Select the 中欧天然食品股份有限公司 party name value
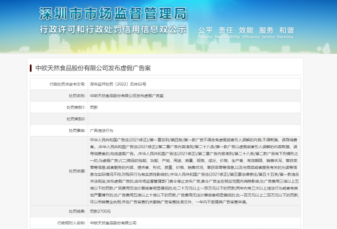 coord(113,223)
